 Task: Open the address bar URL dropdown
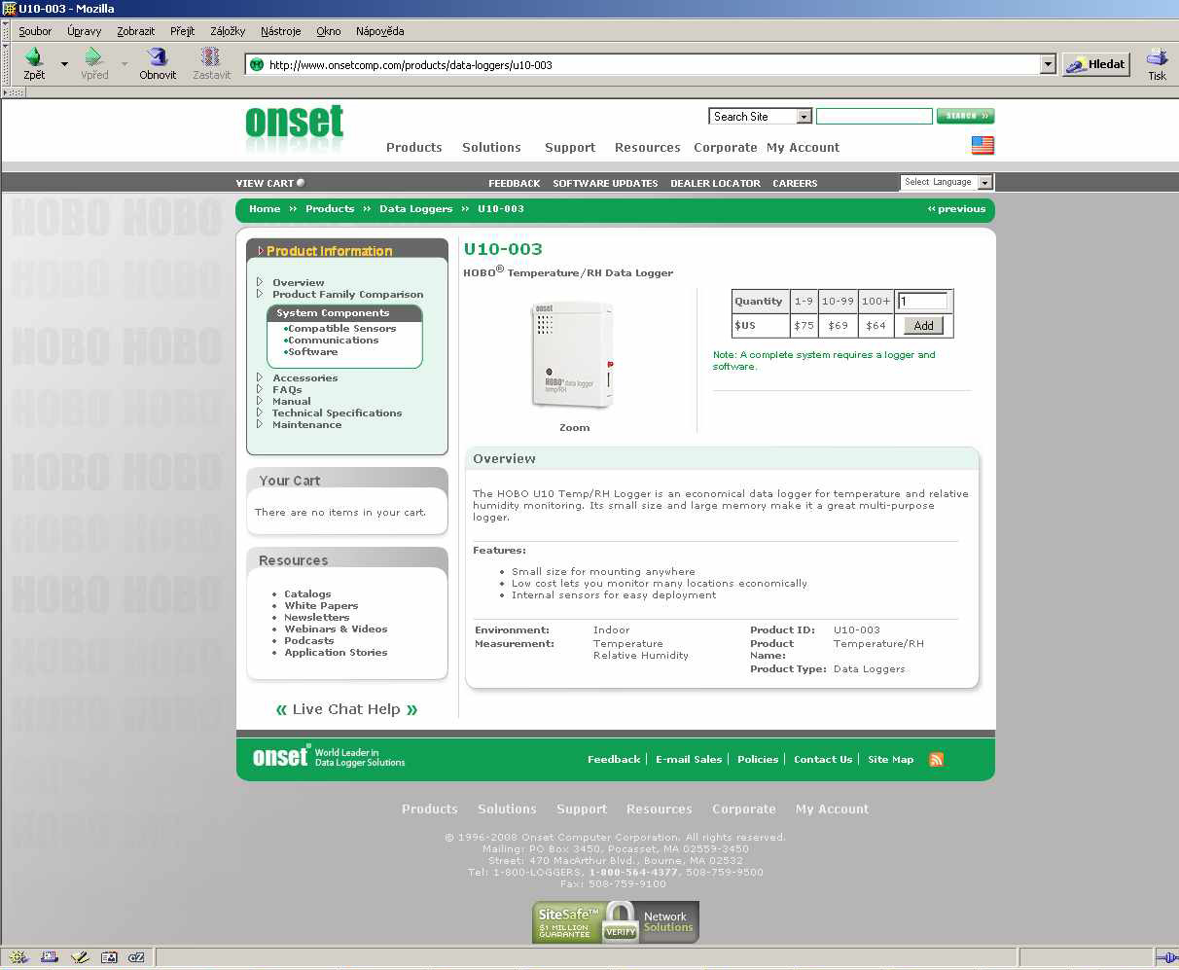1048,65
